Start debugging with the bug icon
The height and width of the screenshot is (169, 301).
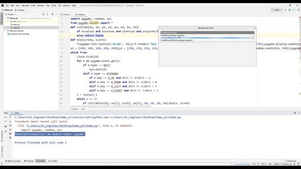(x=290, y=10)
